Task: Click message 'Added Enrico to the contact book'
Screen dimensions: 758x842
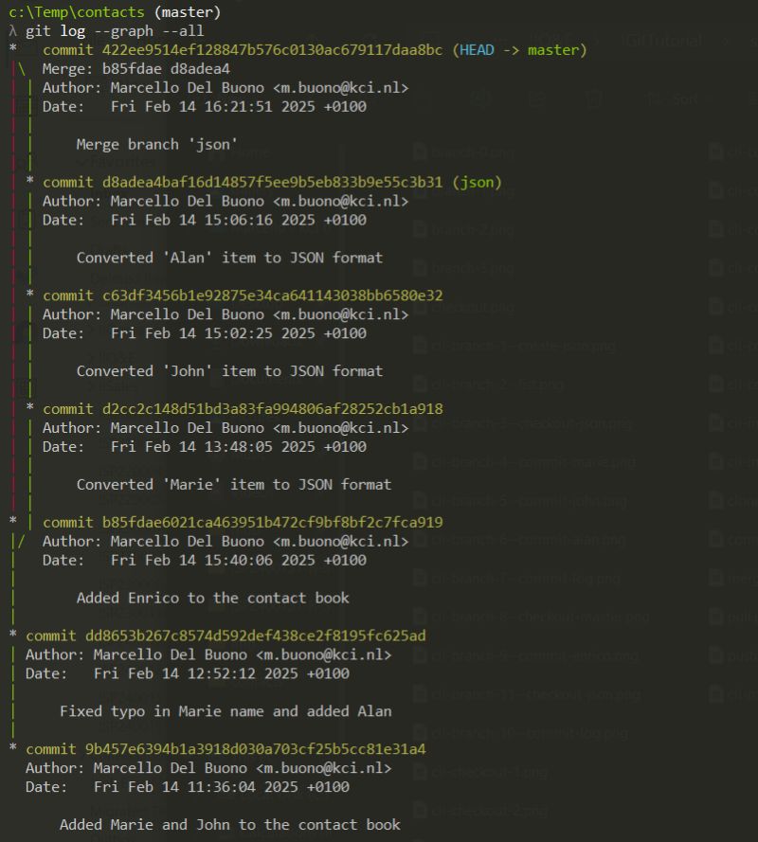Action: coord(213,598)
